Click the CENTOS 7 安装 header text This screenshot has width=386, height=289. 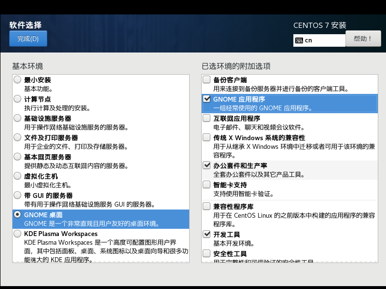[x=320, y=26]
